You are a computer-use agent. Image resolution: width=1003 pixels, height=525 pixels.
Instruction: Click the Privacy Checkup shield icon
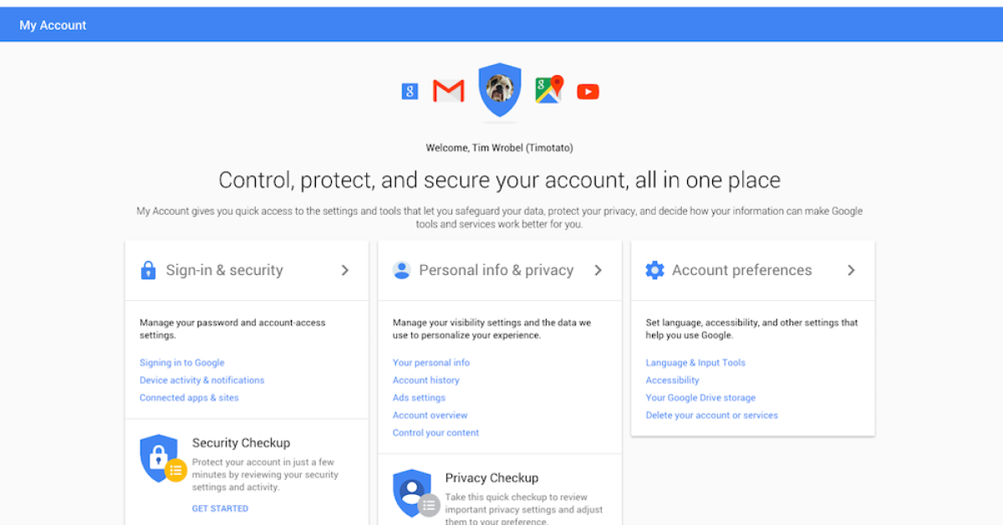click(413, 492)
